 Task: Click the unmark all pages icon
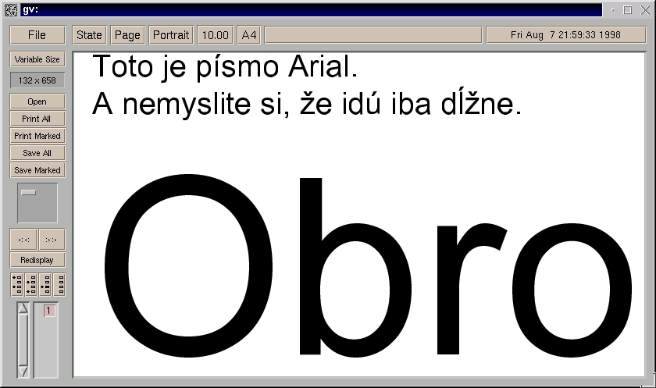tap(59, 285)
